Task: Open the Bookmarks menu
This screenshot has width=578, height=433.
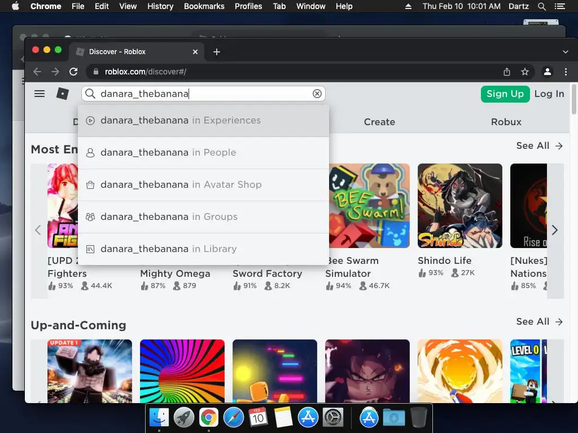Action: click(204, 6)
